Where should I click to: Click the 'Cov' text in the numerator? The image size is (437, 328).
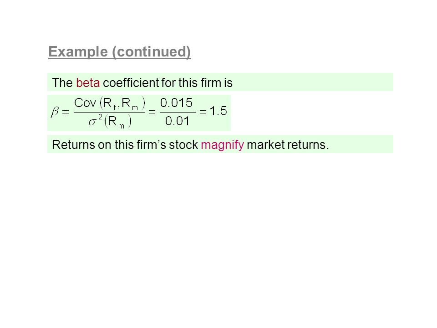point(85,103)
